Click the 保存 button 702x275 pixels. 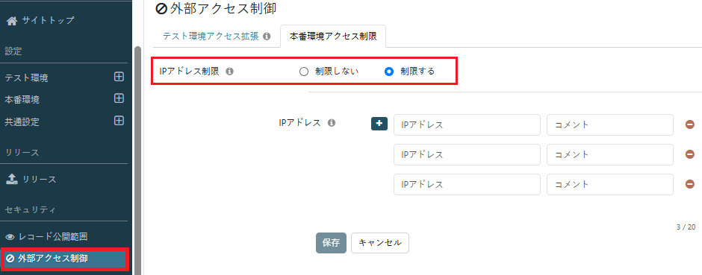coord(331,243)
